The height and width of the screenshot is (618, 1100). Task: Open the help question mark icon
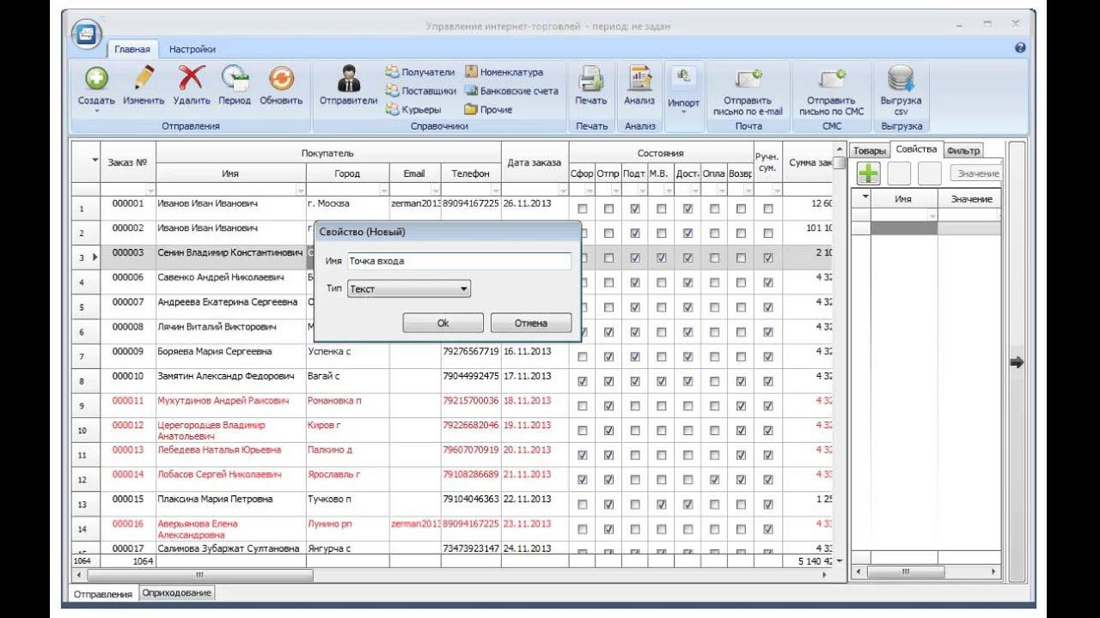pos(1020,49)
